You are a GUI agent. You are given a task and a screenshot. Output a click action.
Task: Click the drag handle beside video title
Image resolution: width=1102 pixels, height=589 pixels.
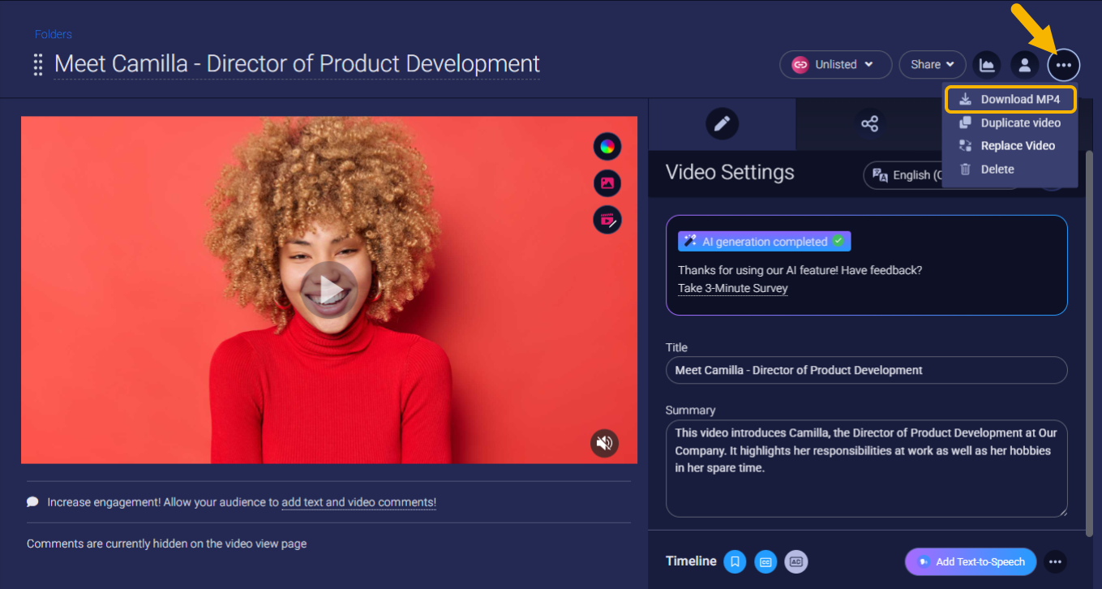[x=38, y=65]
